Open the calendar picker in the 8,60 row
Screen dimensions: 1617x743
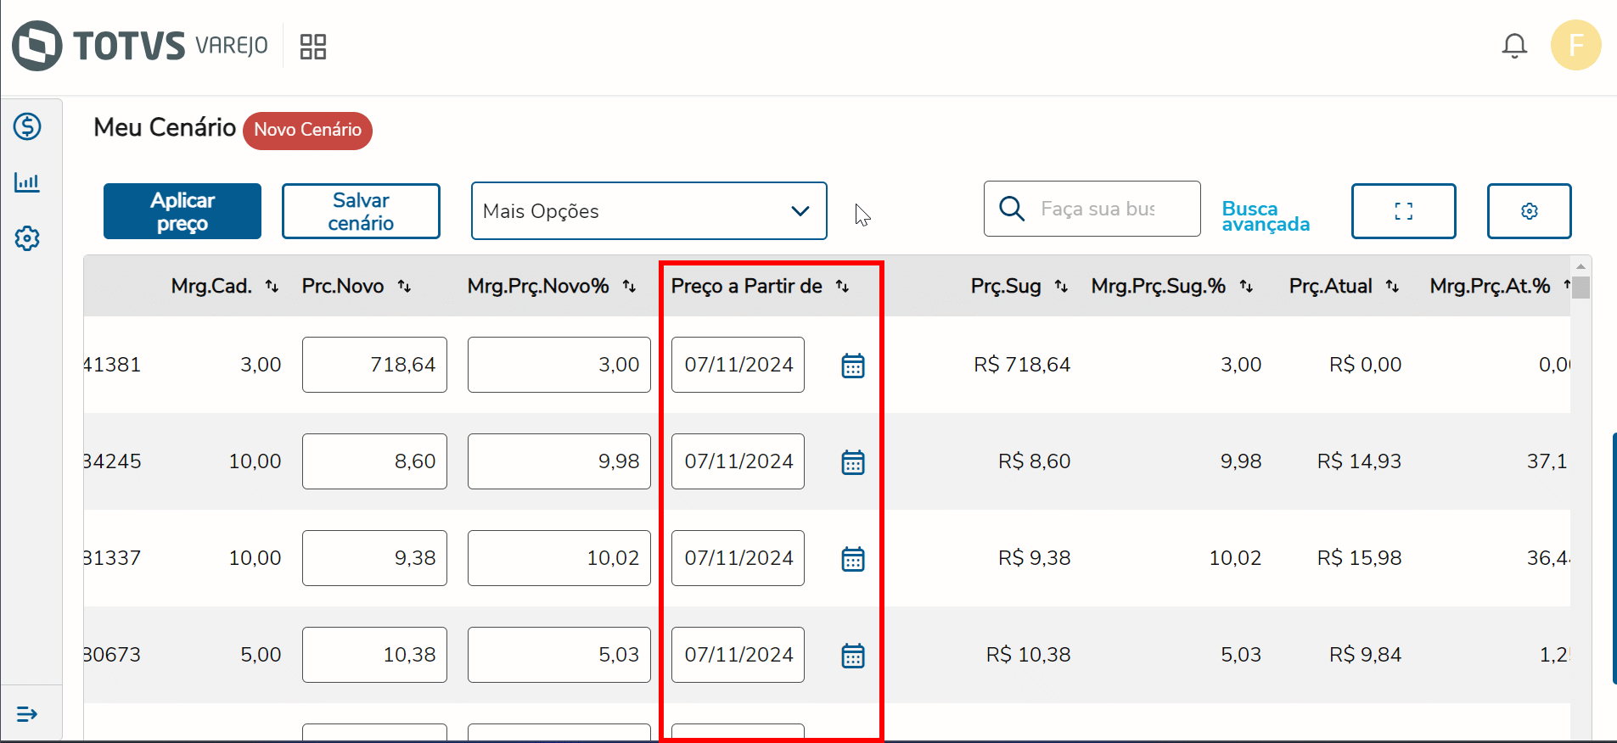853,462
